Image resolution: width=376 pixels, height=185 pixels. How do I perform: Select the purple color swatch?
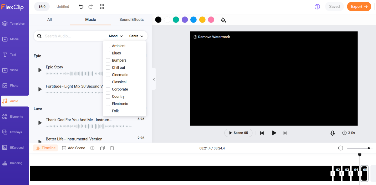tap(185, 20)
